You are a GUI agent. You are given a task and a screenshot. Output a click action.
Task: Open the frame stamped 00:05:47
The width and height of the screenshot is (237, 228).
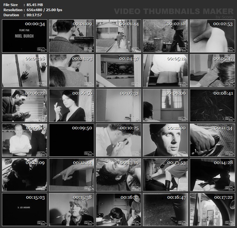pos(212,71)
